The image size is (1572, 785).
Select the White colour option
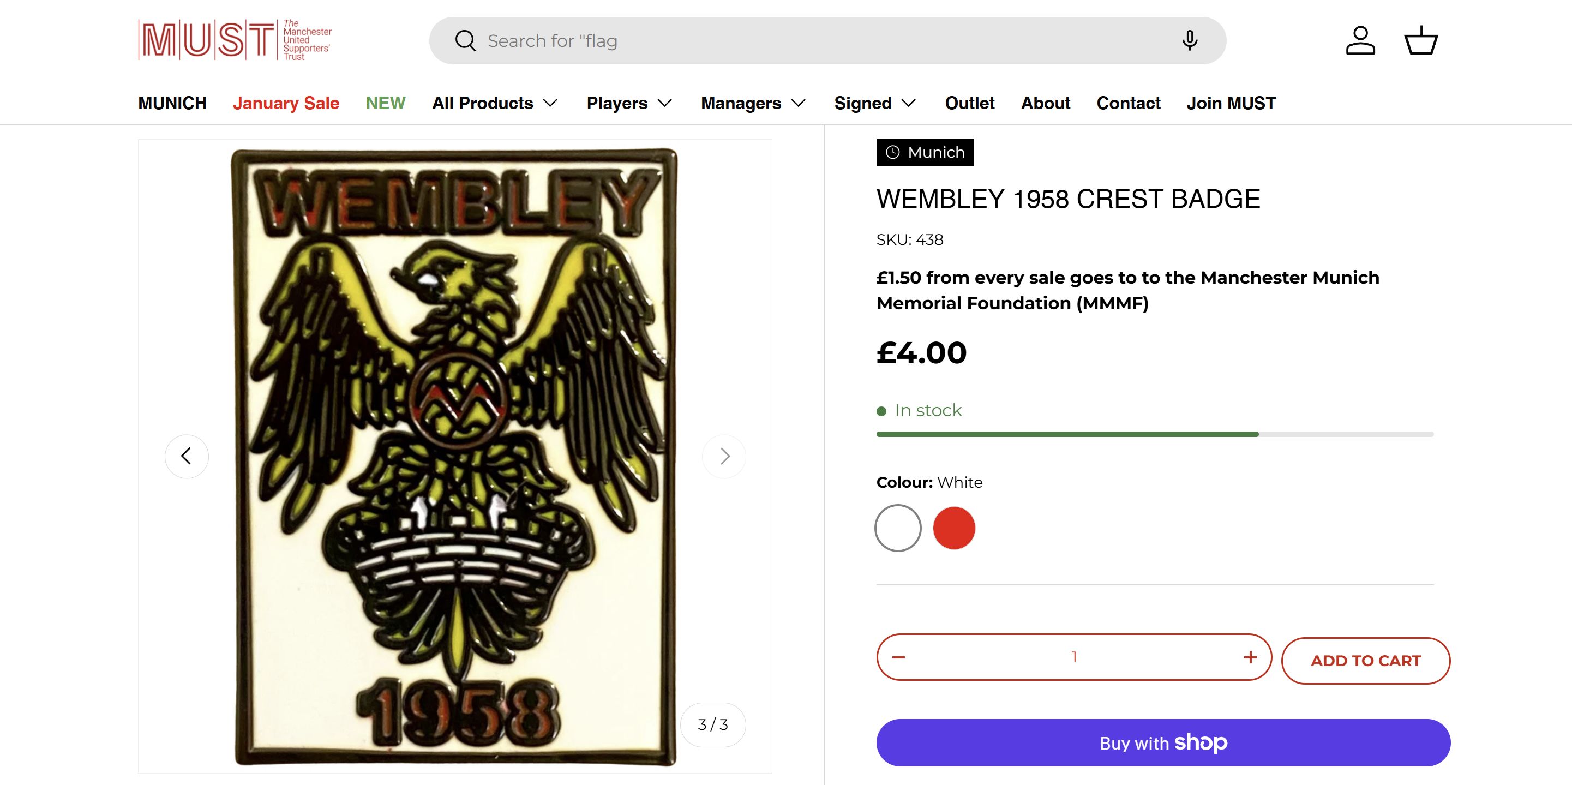(x=898, y=528)
